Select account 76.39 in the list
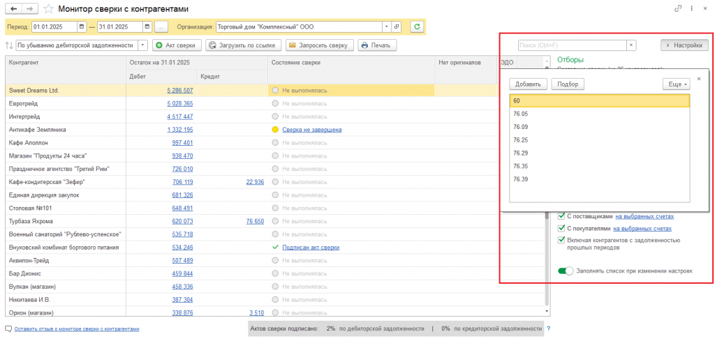The width and height of the screenshot is (715, 341). coord(600,179)
